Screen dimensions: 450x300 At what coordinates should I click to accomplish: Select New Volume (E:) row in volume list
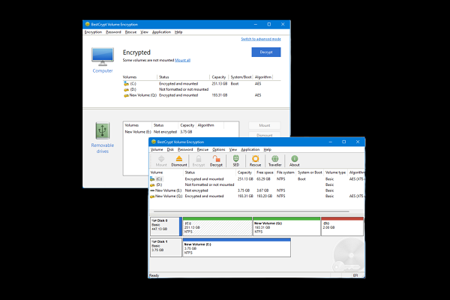(x=166, y=190)
